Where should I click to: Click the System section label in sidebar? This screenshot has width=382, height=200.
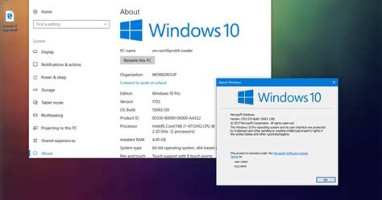pyautogui.click(x=39, y=41)
